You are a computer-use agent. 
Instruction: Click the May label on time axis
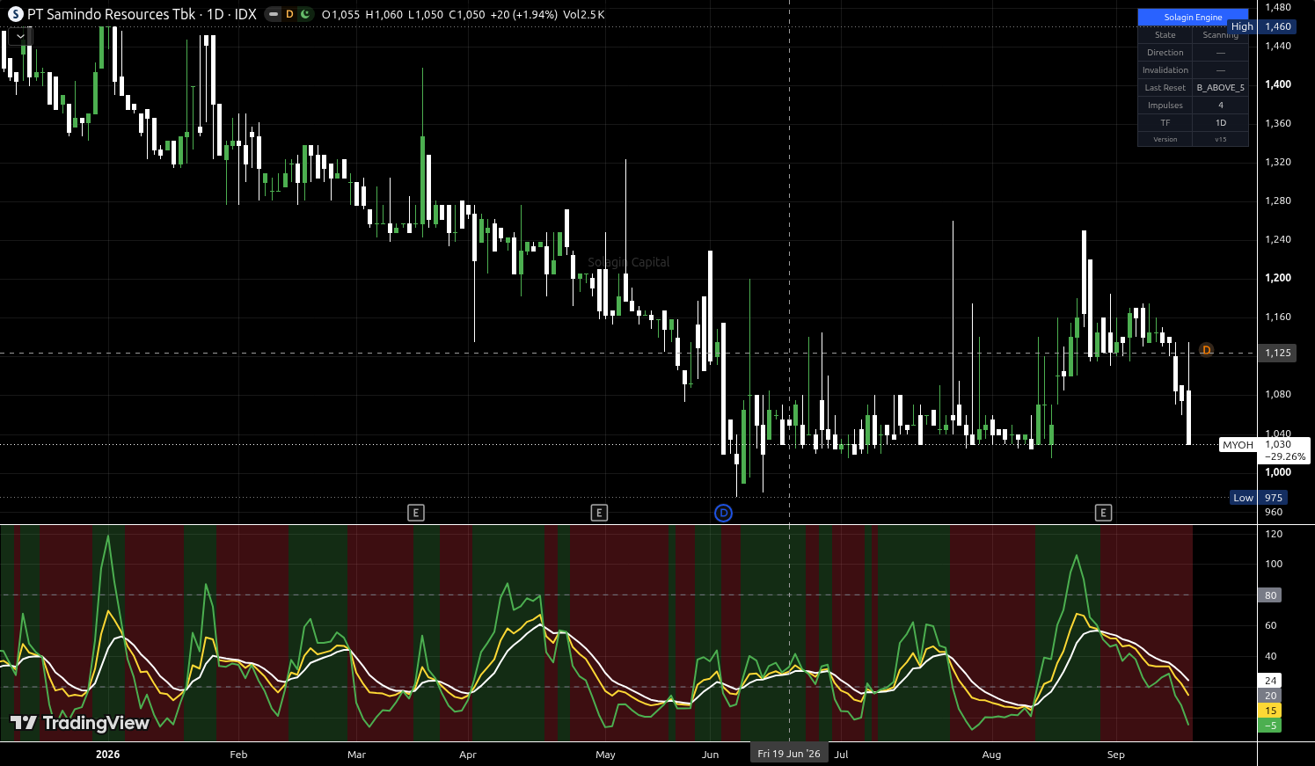(605, 755)
